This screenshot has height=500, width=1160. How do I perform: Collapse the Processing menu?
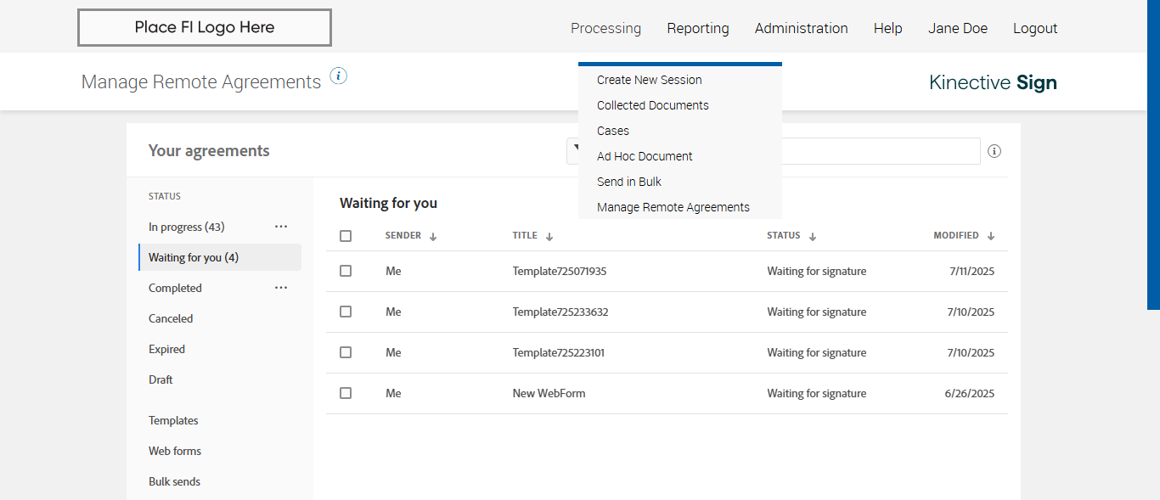[605, 28]
